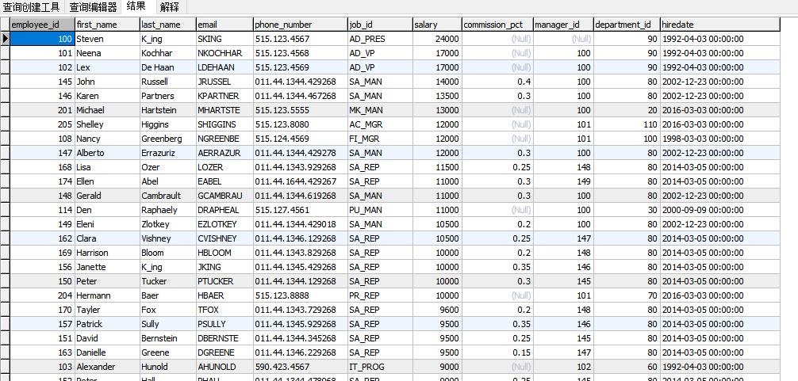The width and height of the screenshot is (798, 381).
Task: Click first name cell Alberto
Action: (x=107, y=153)
